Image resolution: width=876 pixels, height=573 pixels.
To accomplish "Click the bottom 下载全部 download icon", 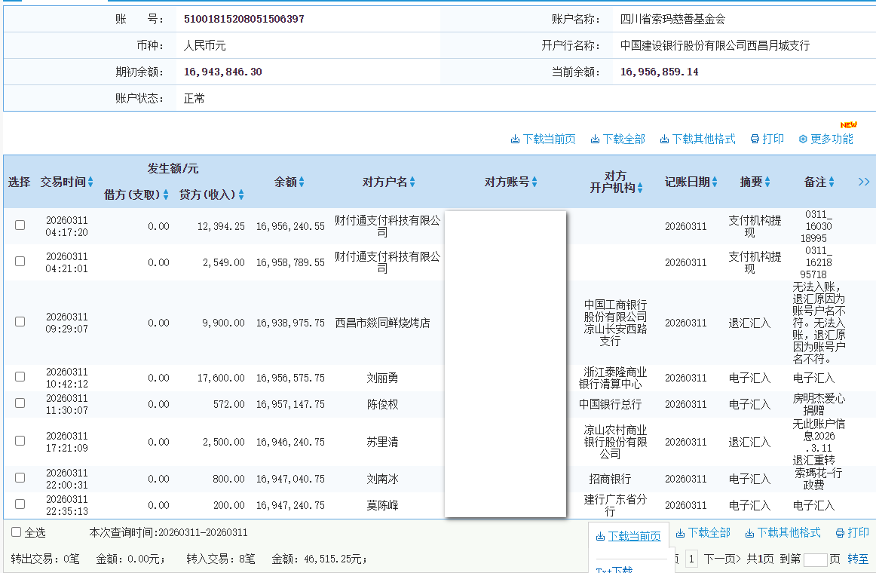I will (x=681, y=532).
